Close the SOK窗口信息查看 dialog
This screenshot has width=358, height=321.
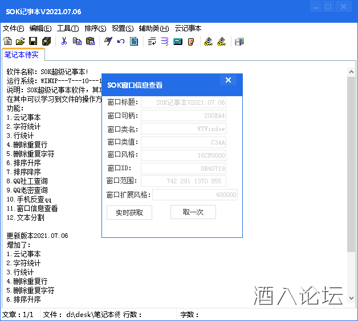tap(228, 80)
